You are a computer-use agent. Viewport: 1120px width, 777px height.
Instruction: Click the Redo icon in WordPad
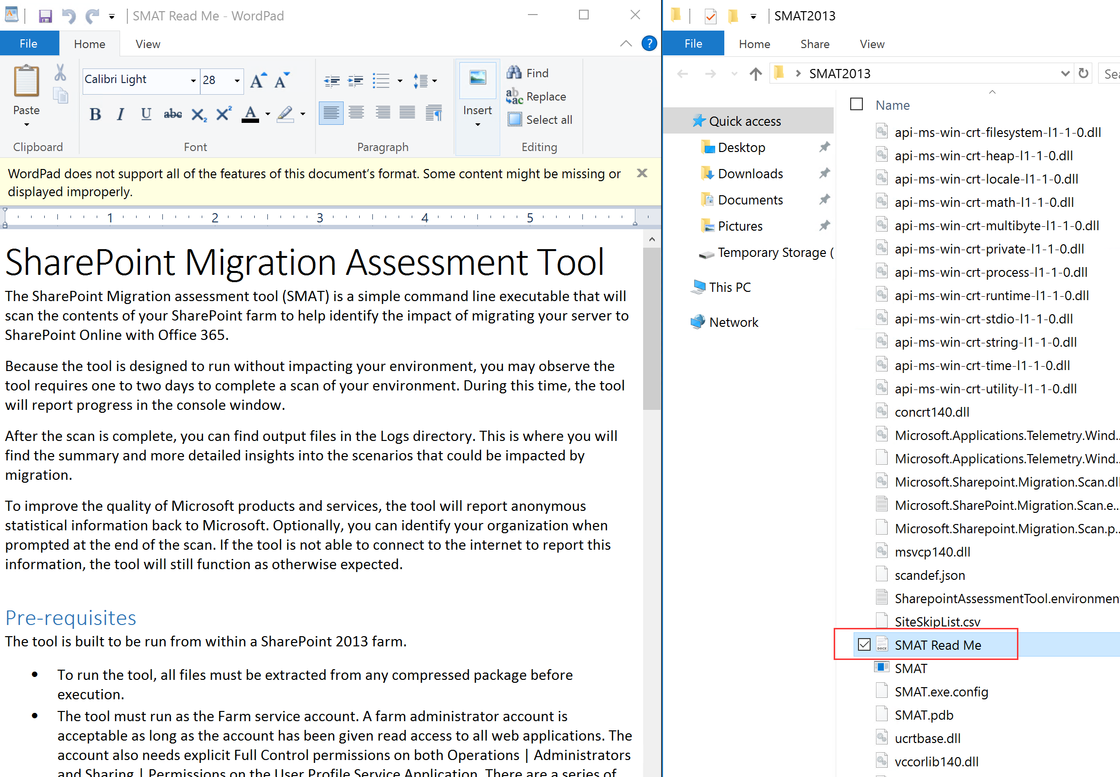[x=92, y=16]
